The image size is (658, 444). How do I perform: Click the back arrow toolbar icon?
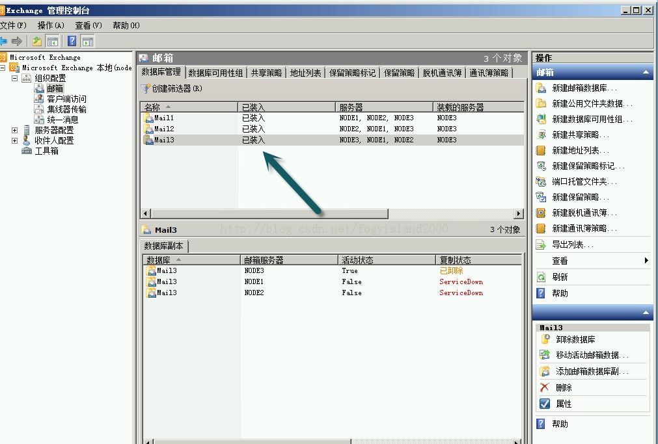pyautogui.click(x=3, y=41)
